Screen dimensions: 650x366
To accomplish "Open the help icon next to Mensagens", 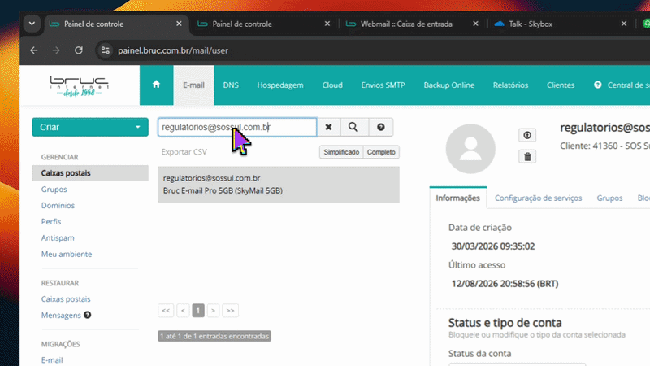I will click(x=88, y=315).
